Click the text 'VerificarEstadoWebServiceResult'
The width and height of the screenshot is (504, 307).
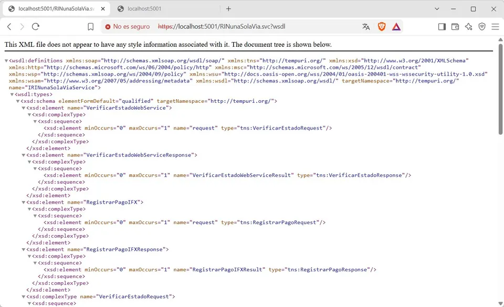pyautogui.click(x=241, y=175)
